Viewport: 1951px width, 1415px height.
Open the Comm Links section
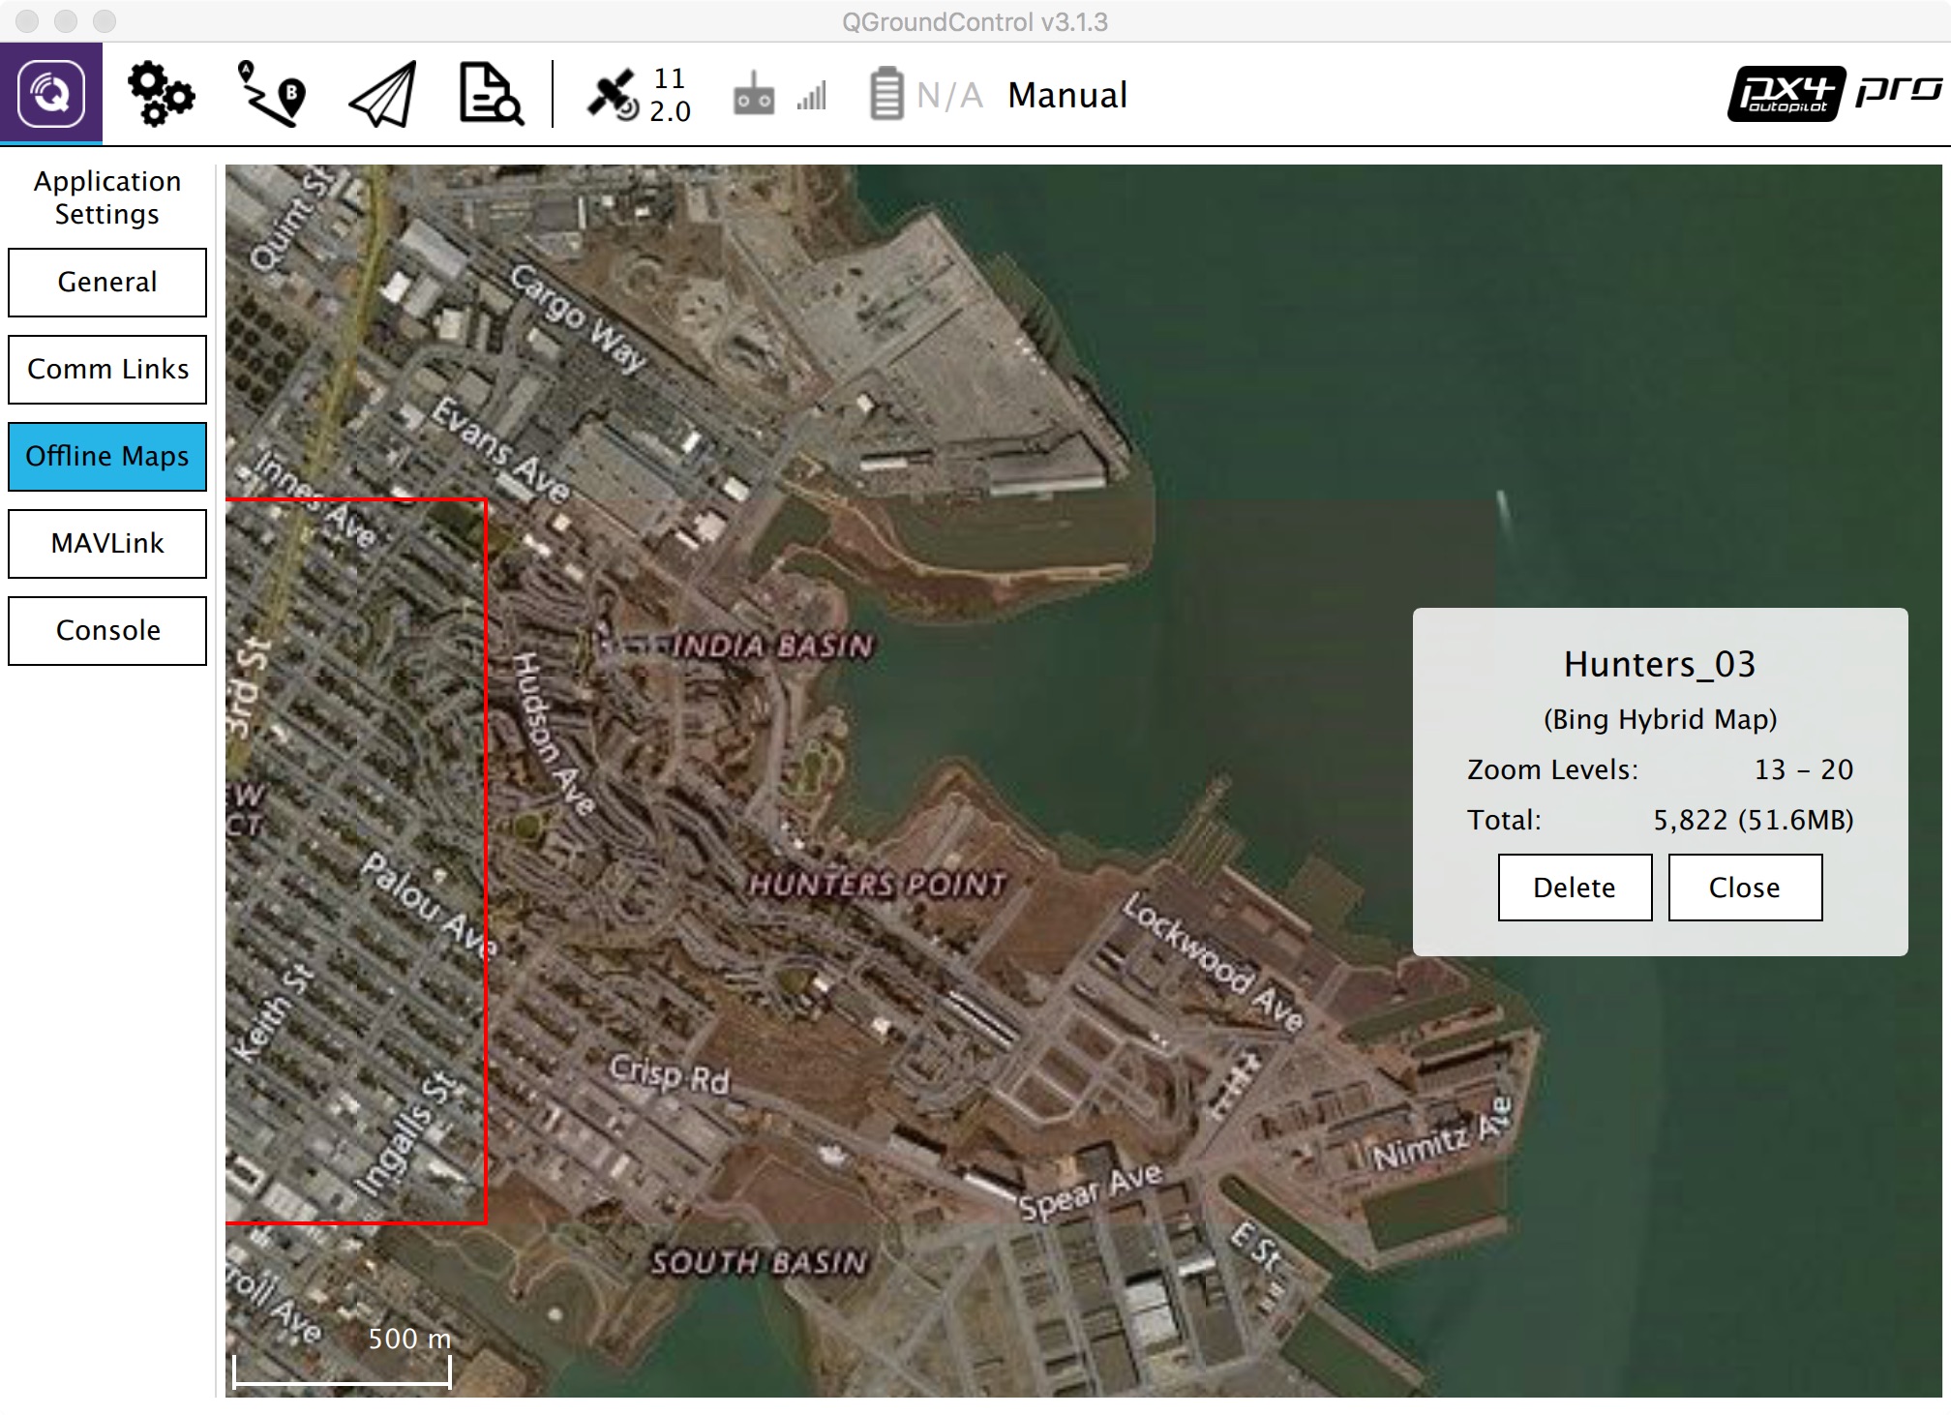point(106,369)
